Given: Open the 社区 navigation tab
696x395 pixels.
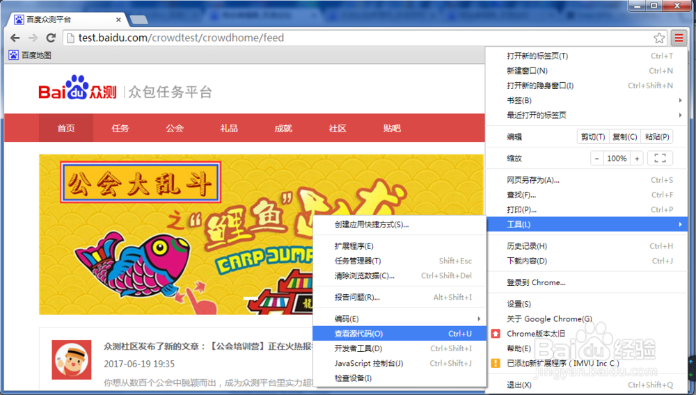Looking at the screenshot, I should click(338, 128).
